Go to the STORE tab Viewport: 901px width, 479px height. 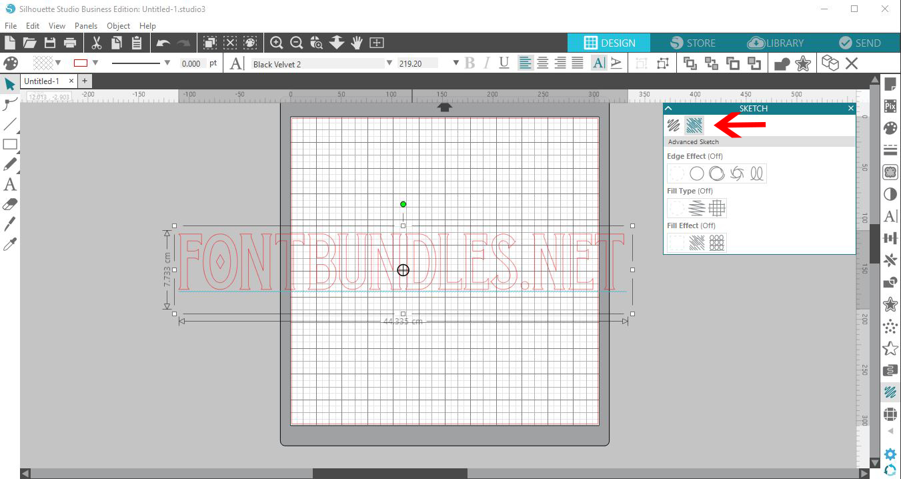(x=692, y=43)
